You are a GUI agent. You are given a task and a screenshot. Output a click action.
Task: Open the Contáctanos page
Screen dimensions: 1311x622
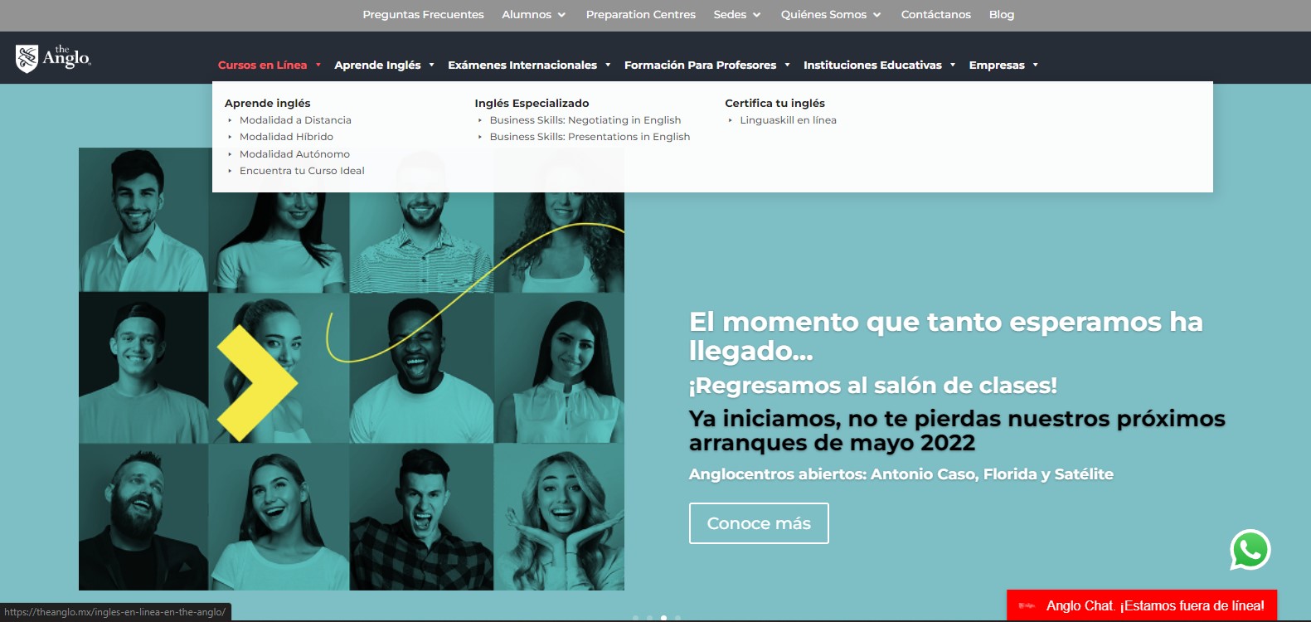click(935, 14)
